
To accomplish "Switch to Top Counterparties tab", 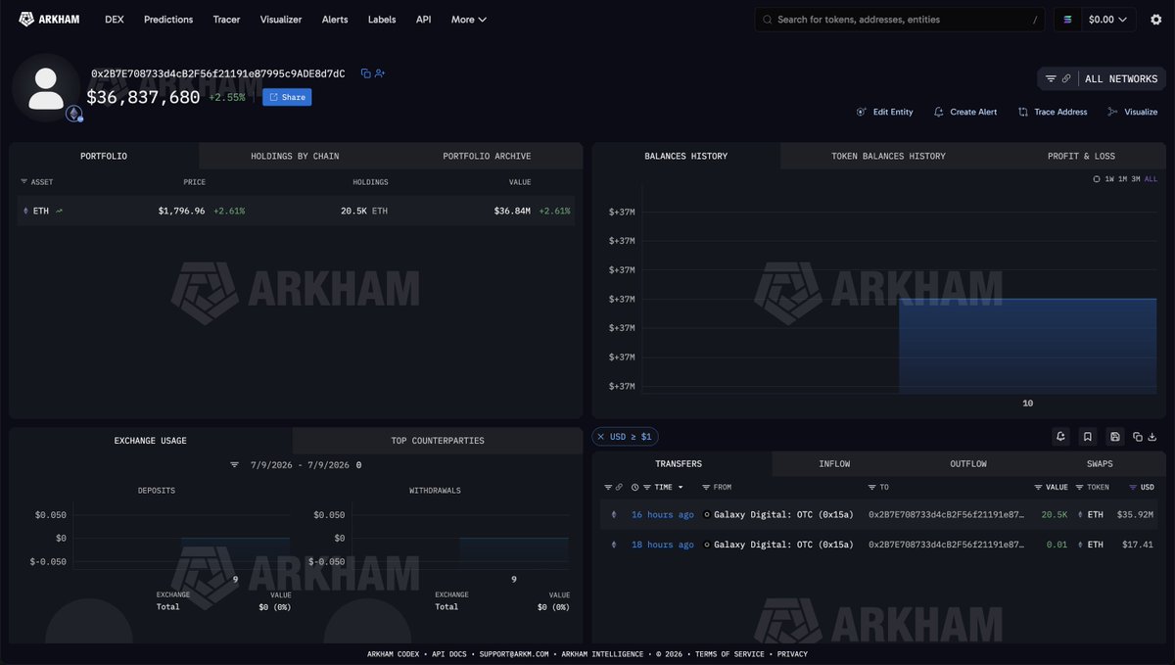I will click(438, 441).
